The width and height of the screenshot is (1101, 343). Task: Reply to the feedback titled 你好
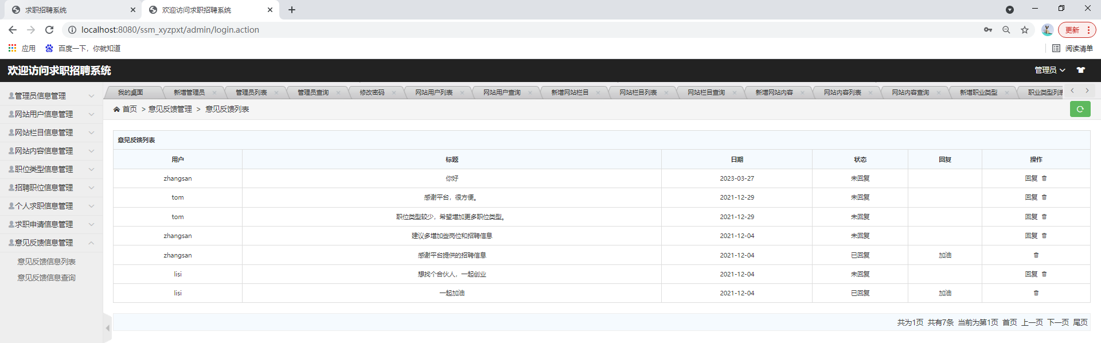[x=1031, y=178]
